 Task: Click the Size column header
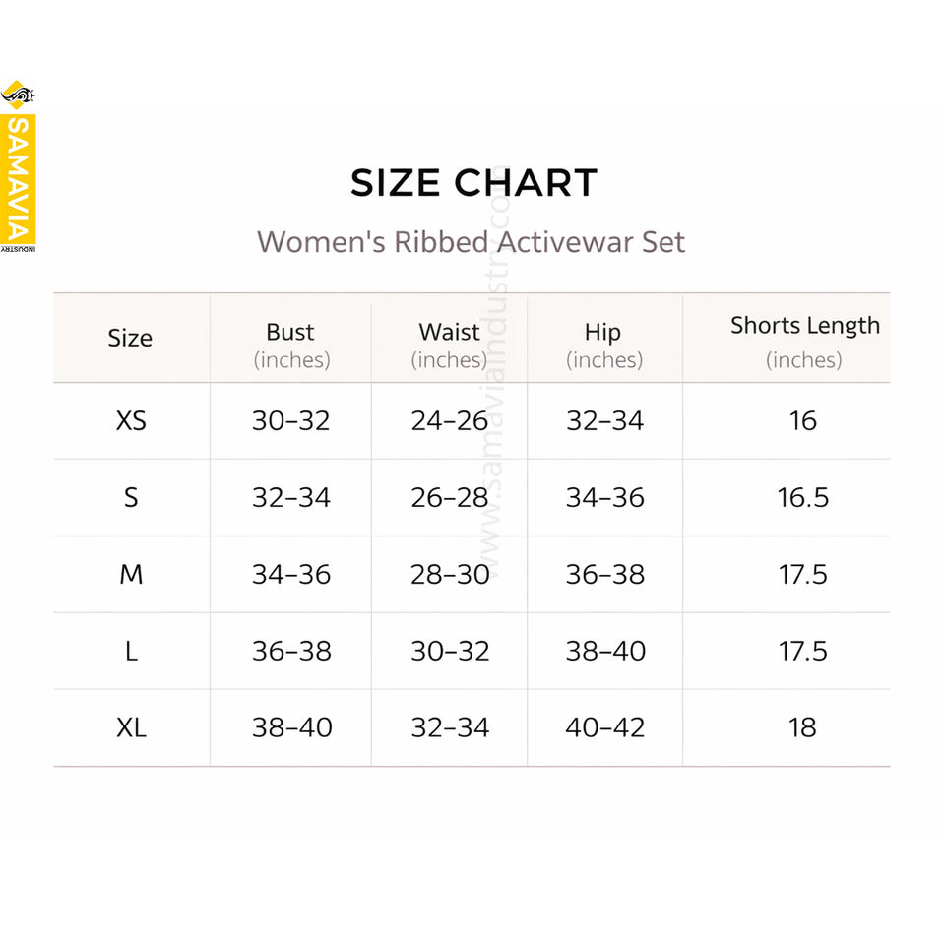pos(130,339)
